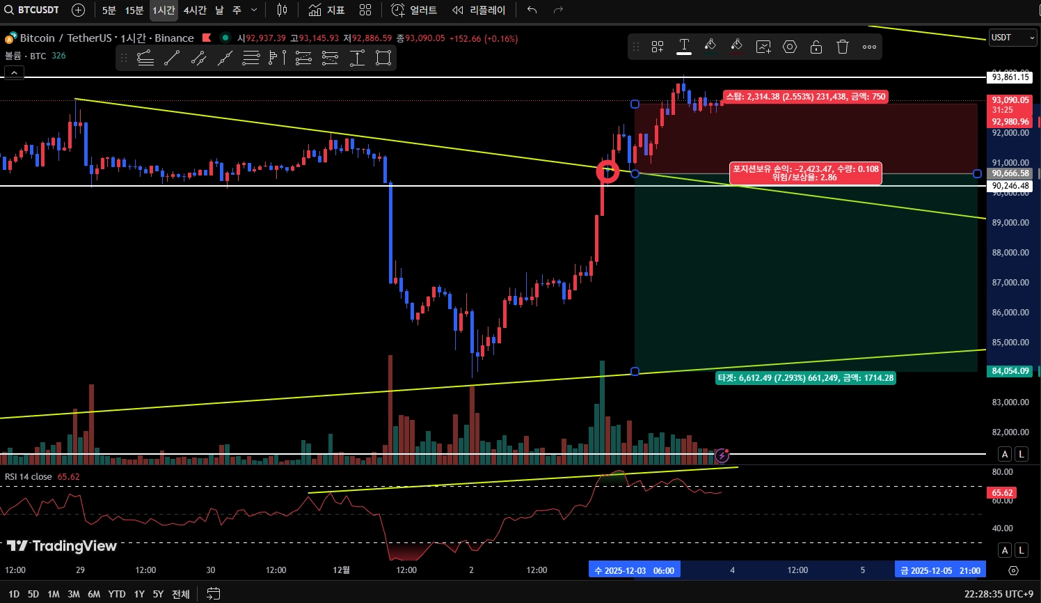The height and width of the screenshot is (603, 1041).
Task: Select the 1시간 timeframe
Action: tap(164, 10)
